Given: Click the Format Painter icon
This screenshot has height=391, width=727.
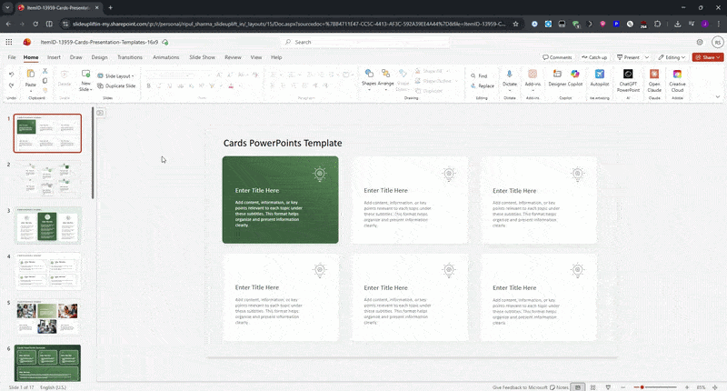Looking at the screenshot, I should click(45, 90).
